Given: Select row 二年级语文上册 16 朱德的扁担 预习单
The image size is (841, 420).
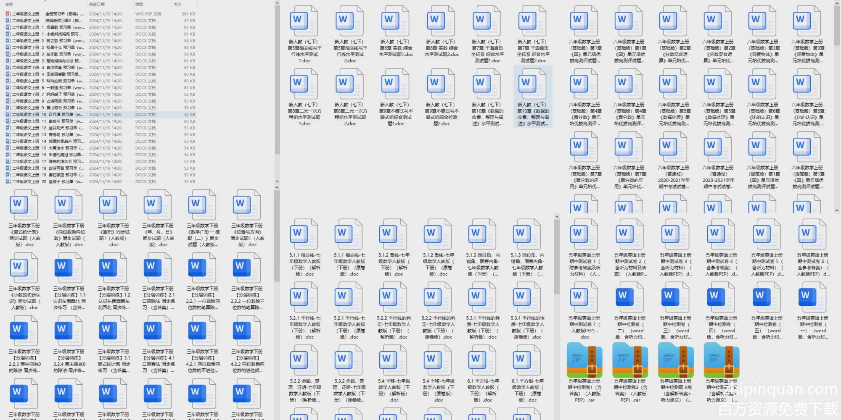Looking at the screenshot, I should pyautogui.click(x=100, y=155).
